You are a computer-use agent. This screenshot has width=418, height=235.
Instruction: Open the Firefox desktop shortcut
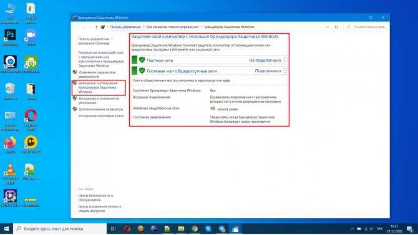click(10, 145)
